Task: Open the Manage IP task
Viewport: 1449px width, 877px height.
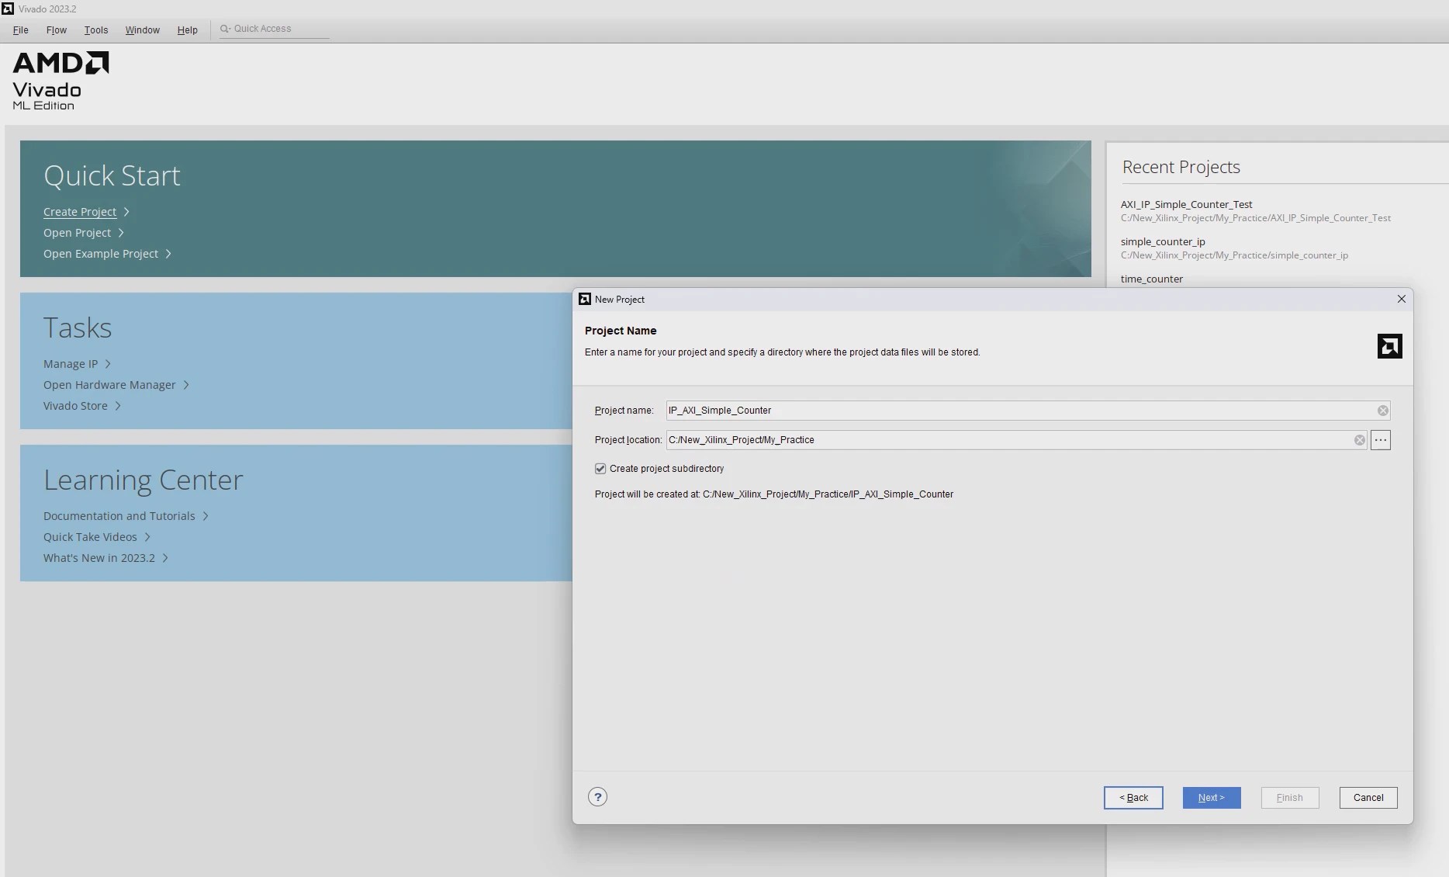Action: (x=71, y=364)
